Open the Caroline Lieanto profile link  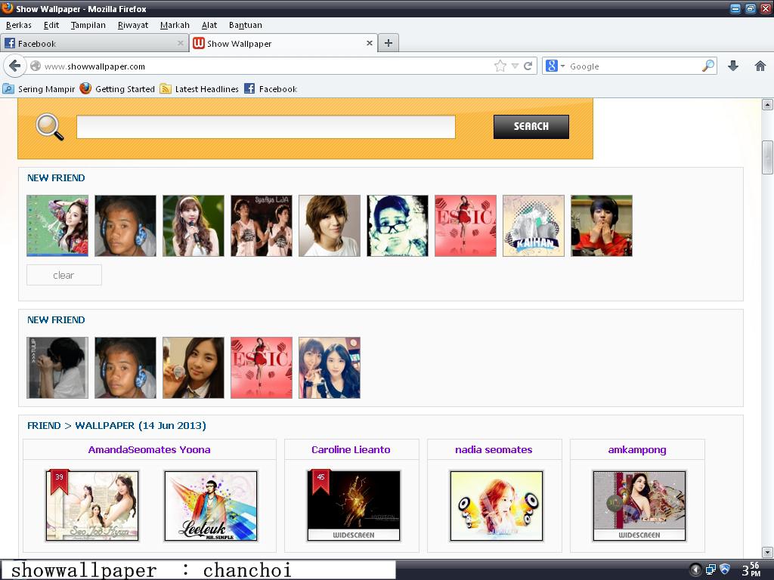pyautogui.click(x=351, y=449)
